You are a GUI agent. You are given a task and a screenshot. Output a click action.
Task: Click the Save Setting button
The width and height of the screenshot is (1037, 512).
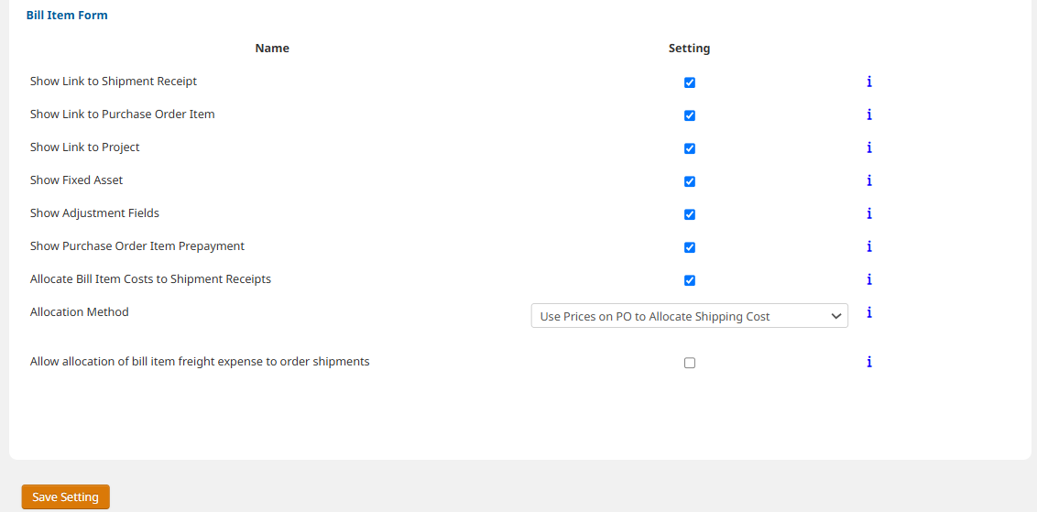click(x=65, y=497)
